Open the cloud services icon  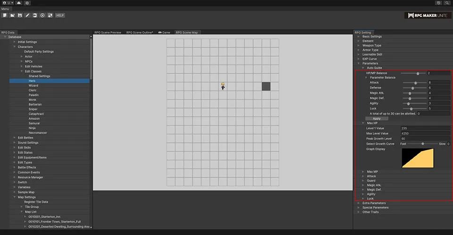pos(18,3)
